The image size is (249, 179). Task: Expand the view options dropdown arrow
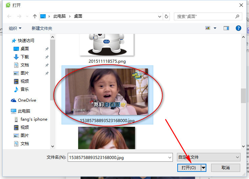click(215, 28)
